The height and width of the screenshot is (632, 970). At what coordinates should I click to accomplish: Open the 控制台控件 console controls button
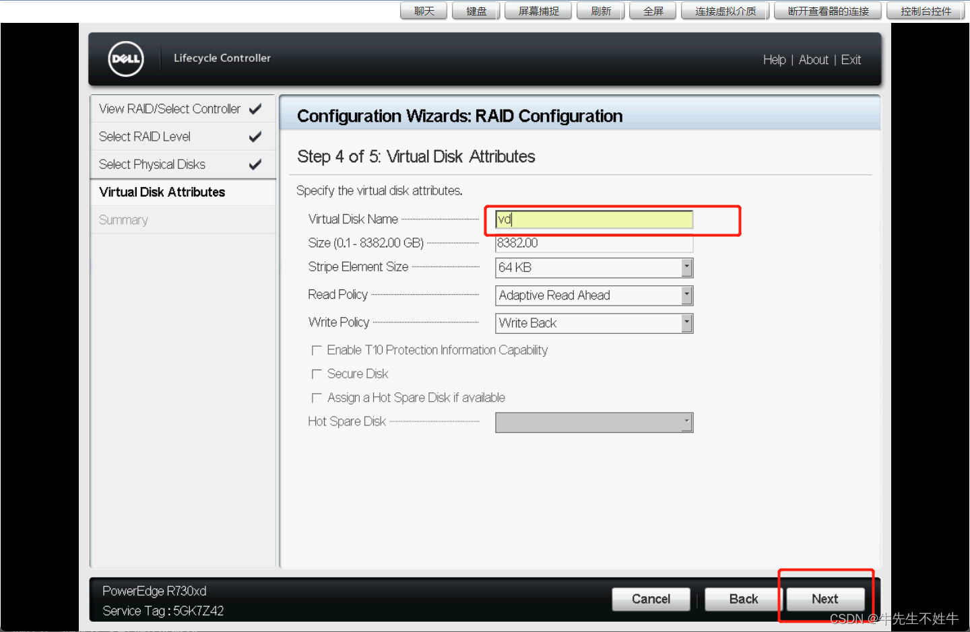click(926, 11)
